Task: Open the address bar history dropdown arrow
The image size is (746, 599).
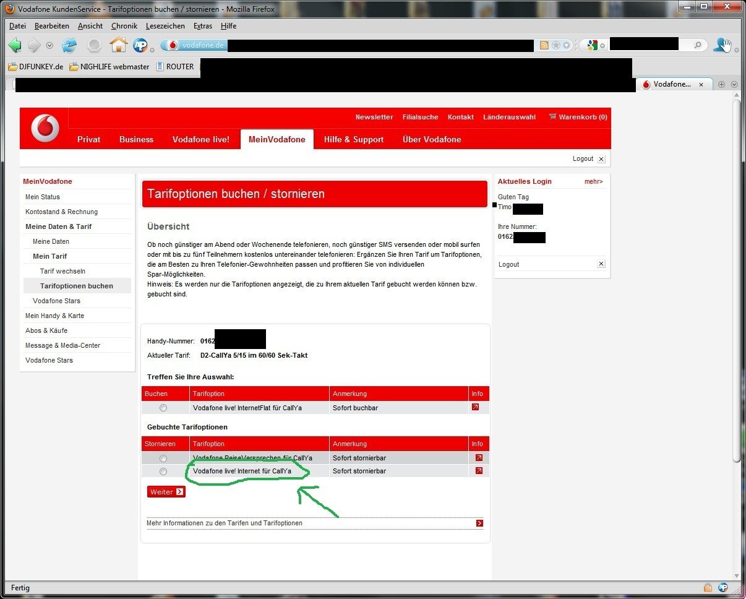Action: tap(566, 45)
